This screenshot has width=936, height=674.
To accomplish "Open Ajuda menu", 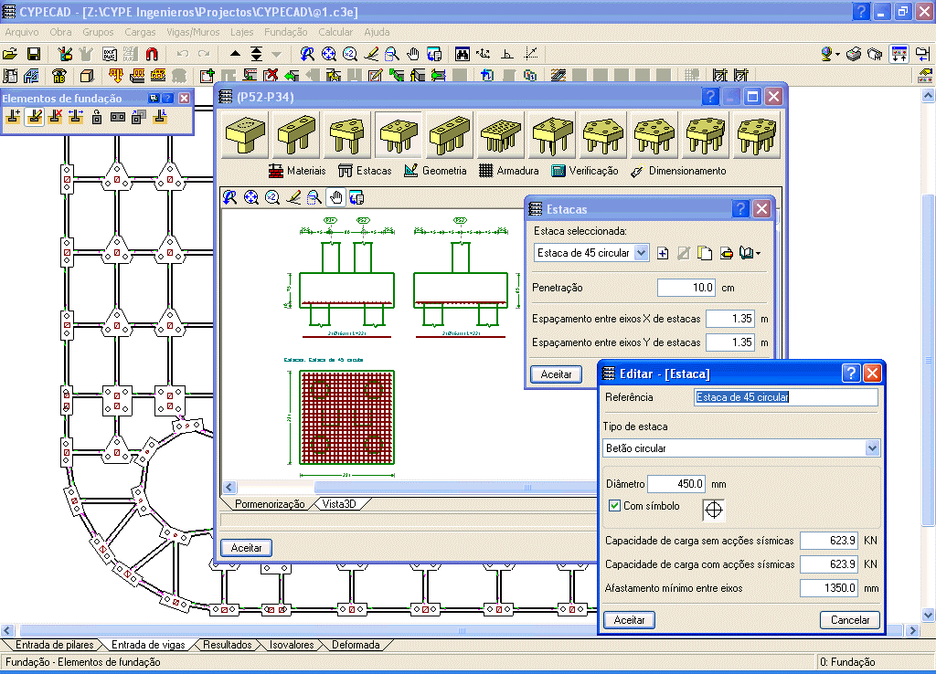I will [377, 32].
